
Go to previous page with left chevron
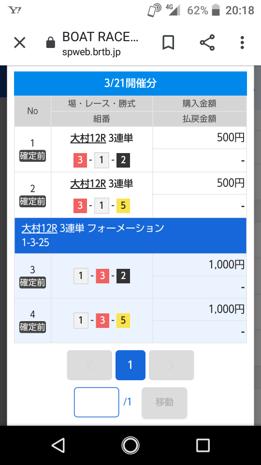pos(89,365)
